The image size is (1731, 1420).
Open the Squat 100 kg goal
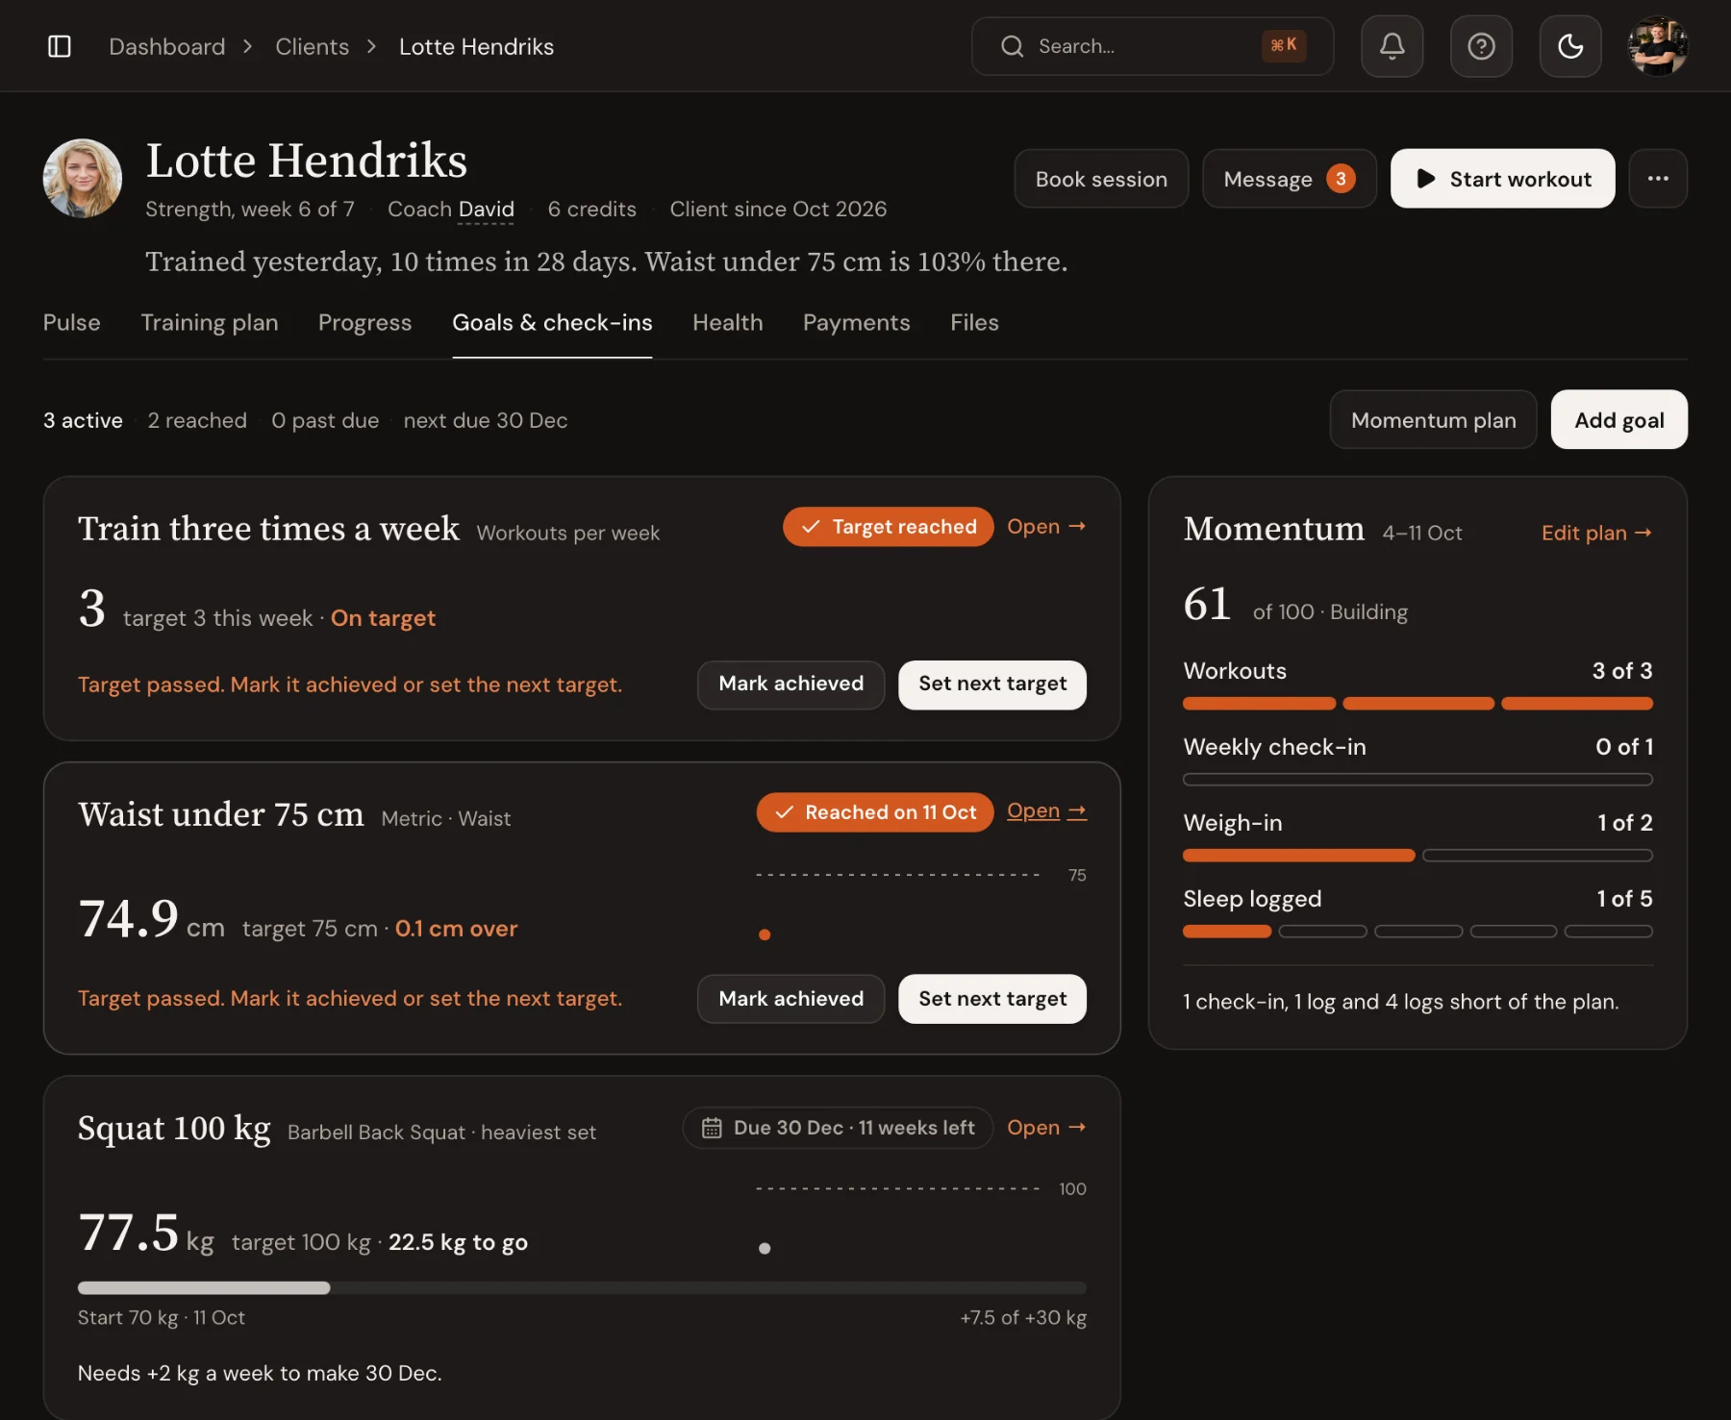[1046, 1128]
